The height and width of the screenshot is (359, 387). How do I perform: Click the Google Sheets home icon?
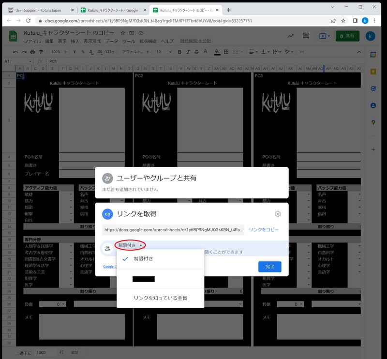pos(13,37)
